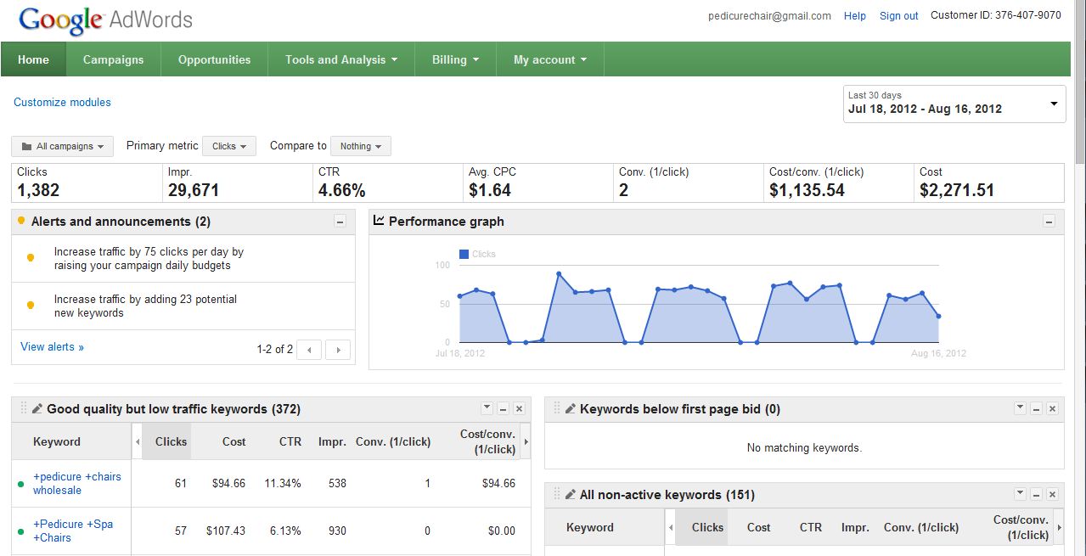The width and height of the screenshot is (1086, 556).
Task: Open the adding 23 potential keywords alert
Action: (145, 306)
